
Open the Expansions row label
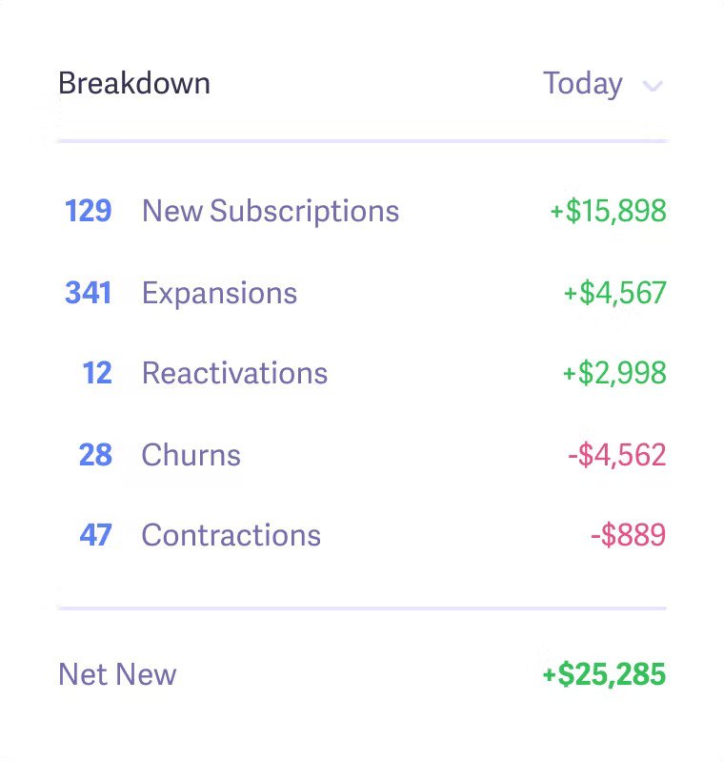click(x=219, y=293)
